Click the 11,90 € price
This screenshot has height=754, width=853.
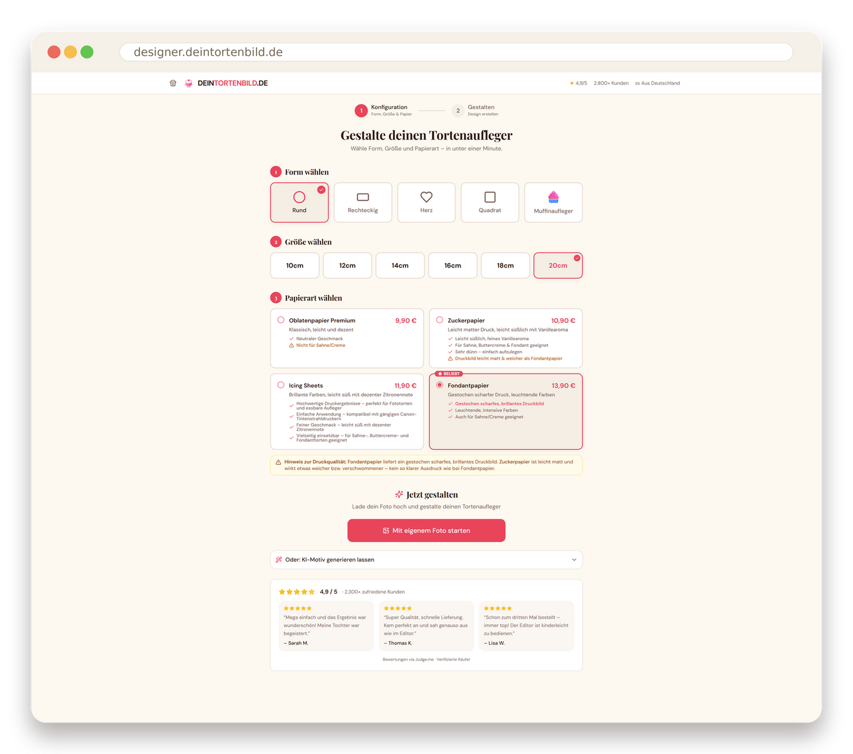click(x=405, y=386)
